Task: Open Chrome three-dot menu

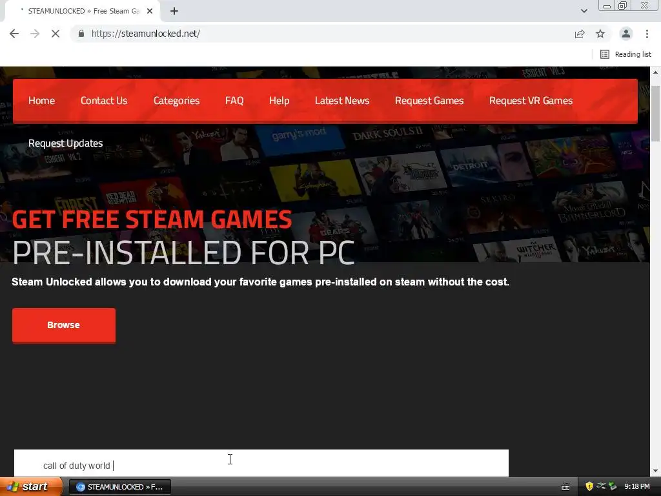Action: coord(647,34)
